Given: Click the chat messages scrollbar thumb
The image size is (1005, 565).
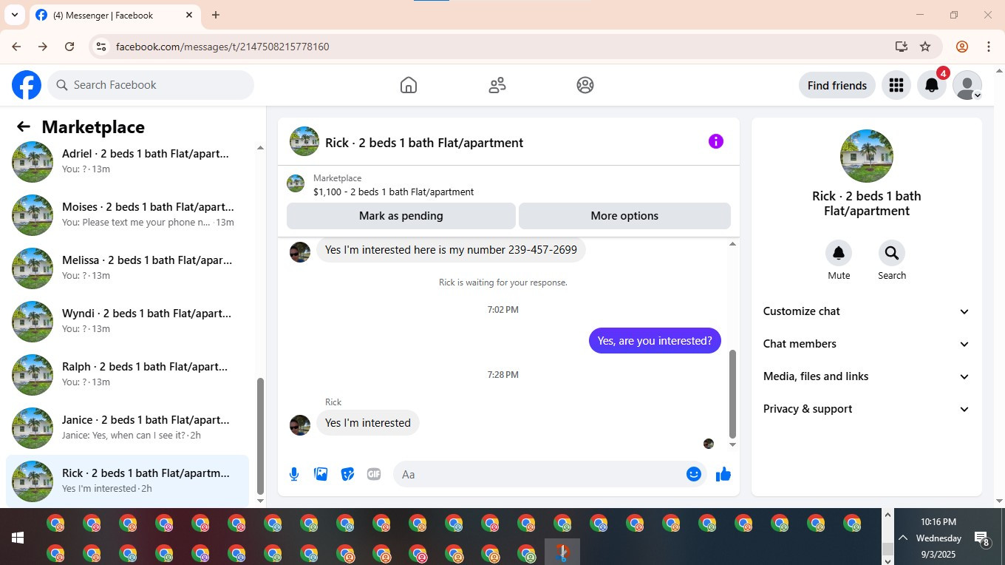Looking at the screenshot, I should [732, 393].
